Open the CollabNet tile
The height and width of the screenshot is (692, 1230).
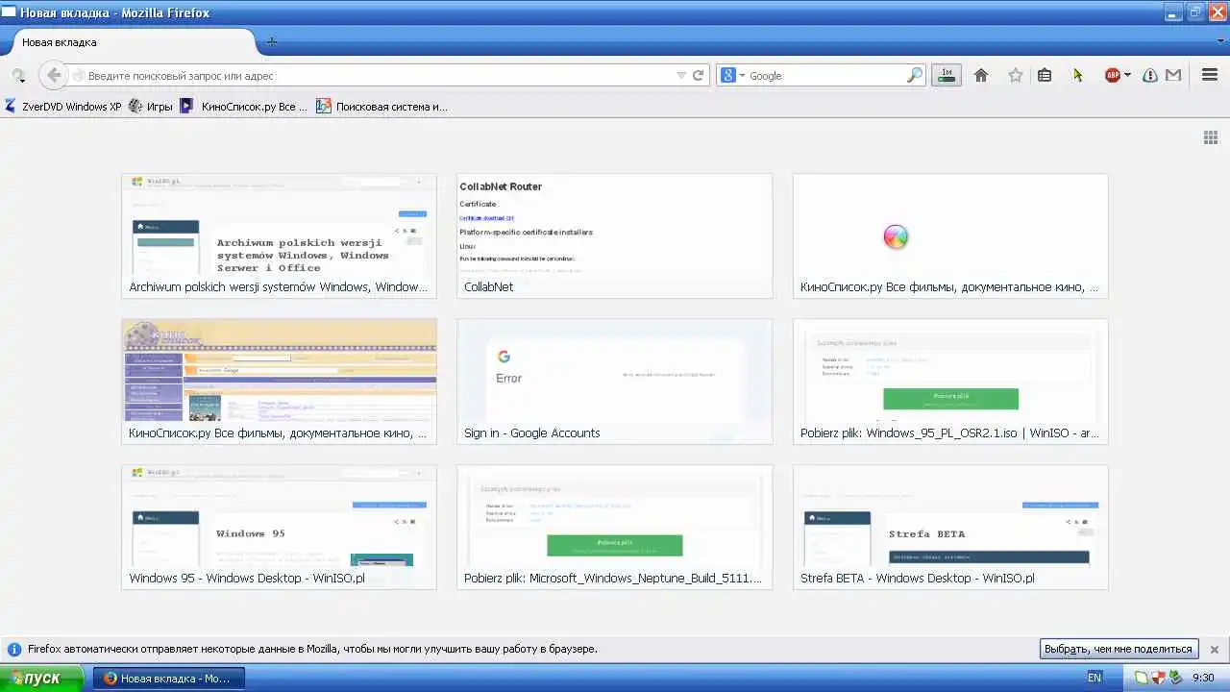click(x=614, y=235)
